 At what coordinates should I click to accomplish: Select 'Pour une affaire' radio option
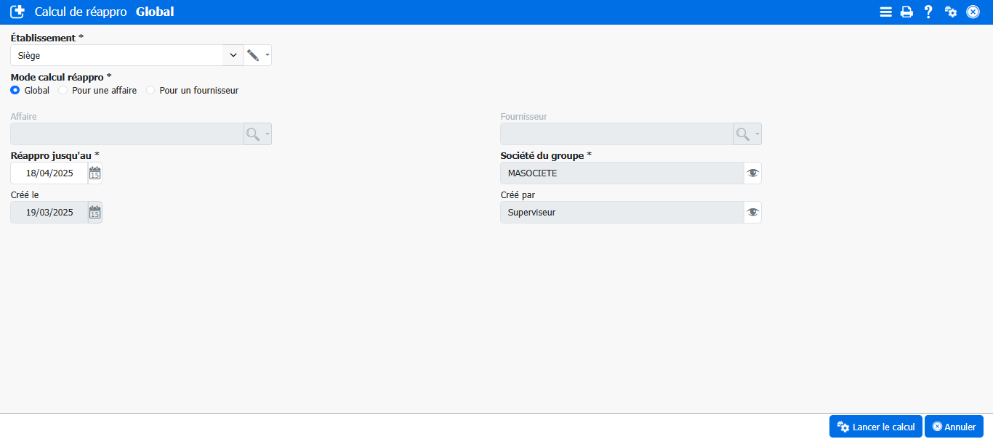[63, 91]
